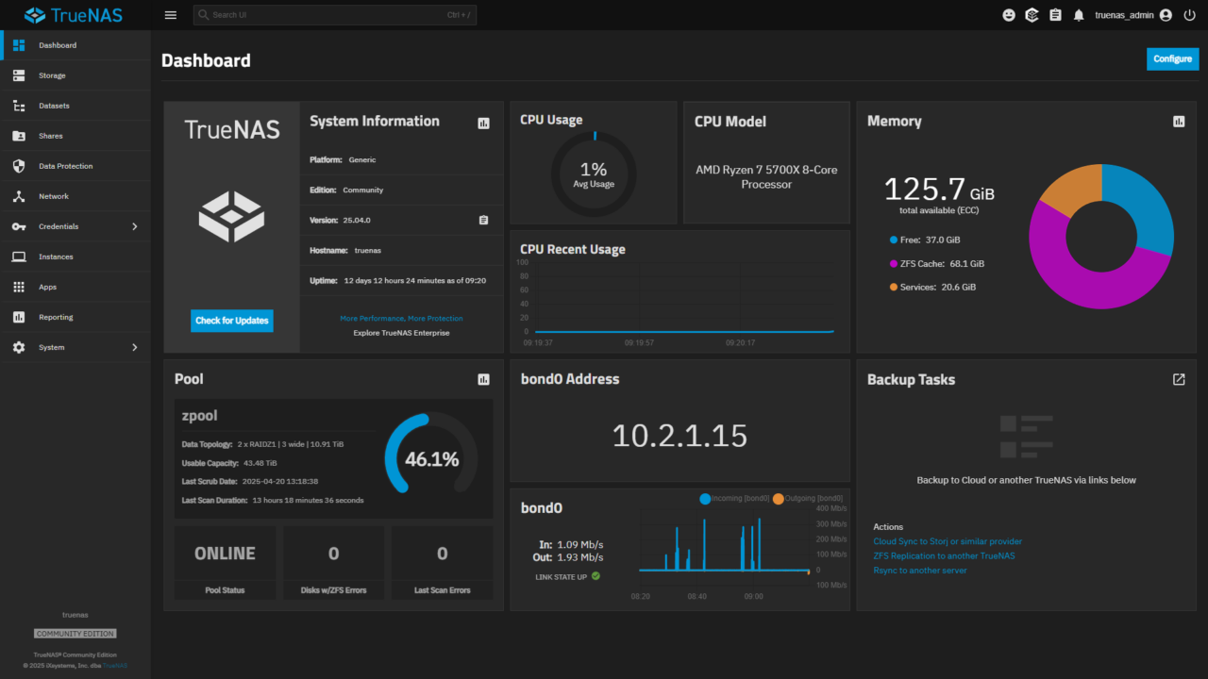Image resolution: width=1208 pixels, height=679 pixels.
Task: Copy the version number with clipboard icon
Action: pos(484,221)
